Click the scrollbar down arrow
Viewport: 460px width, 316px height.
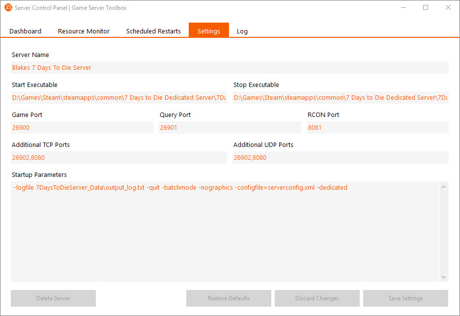click(x=444, y=277)
